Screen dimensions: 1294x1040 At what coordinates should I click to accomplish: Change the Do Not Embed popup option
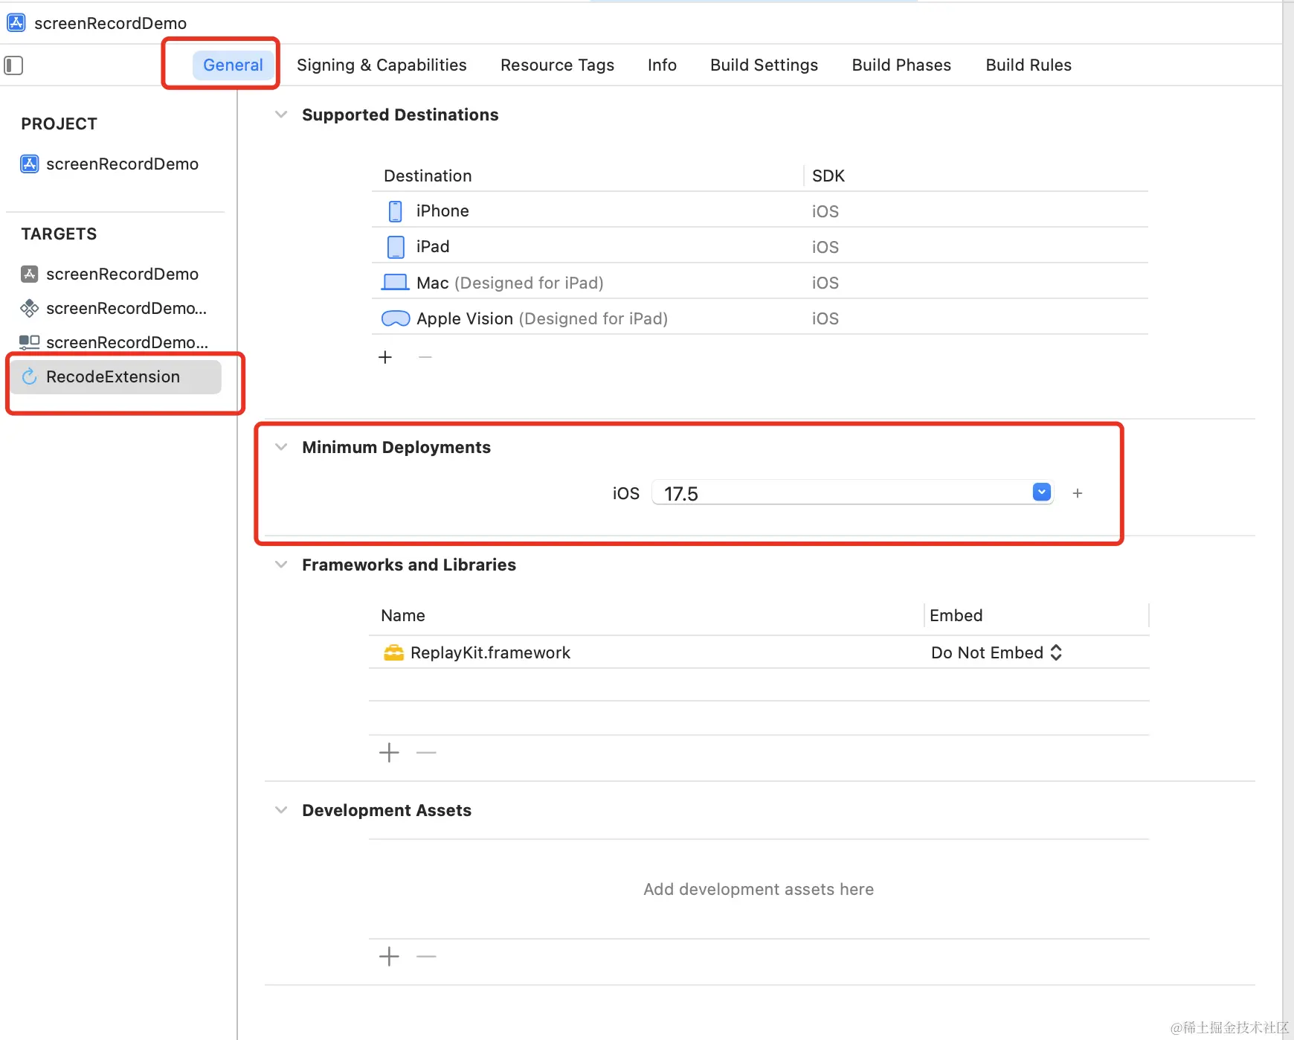997,652
